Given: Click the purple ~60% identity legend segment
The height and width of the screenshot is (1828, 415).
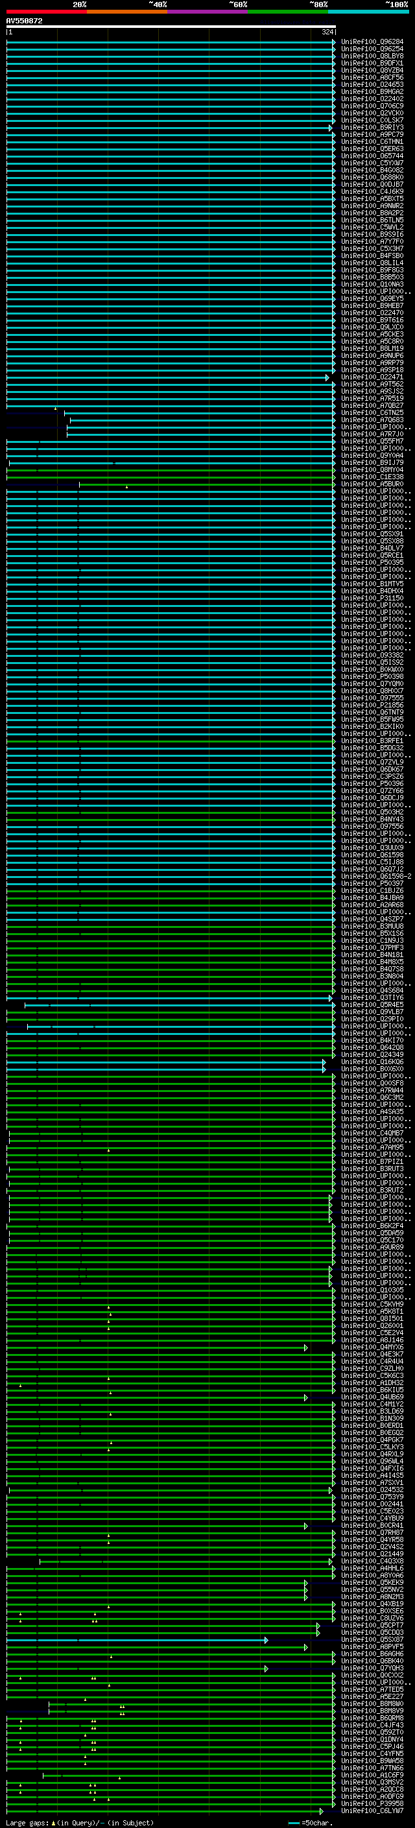Looking at the screenshot, I should [x=208, y=12].
